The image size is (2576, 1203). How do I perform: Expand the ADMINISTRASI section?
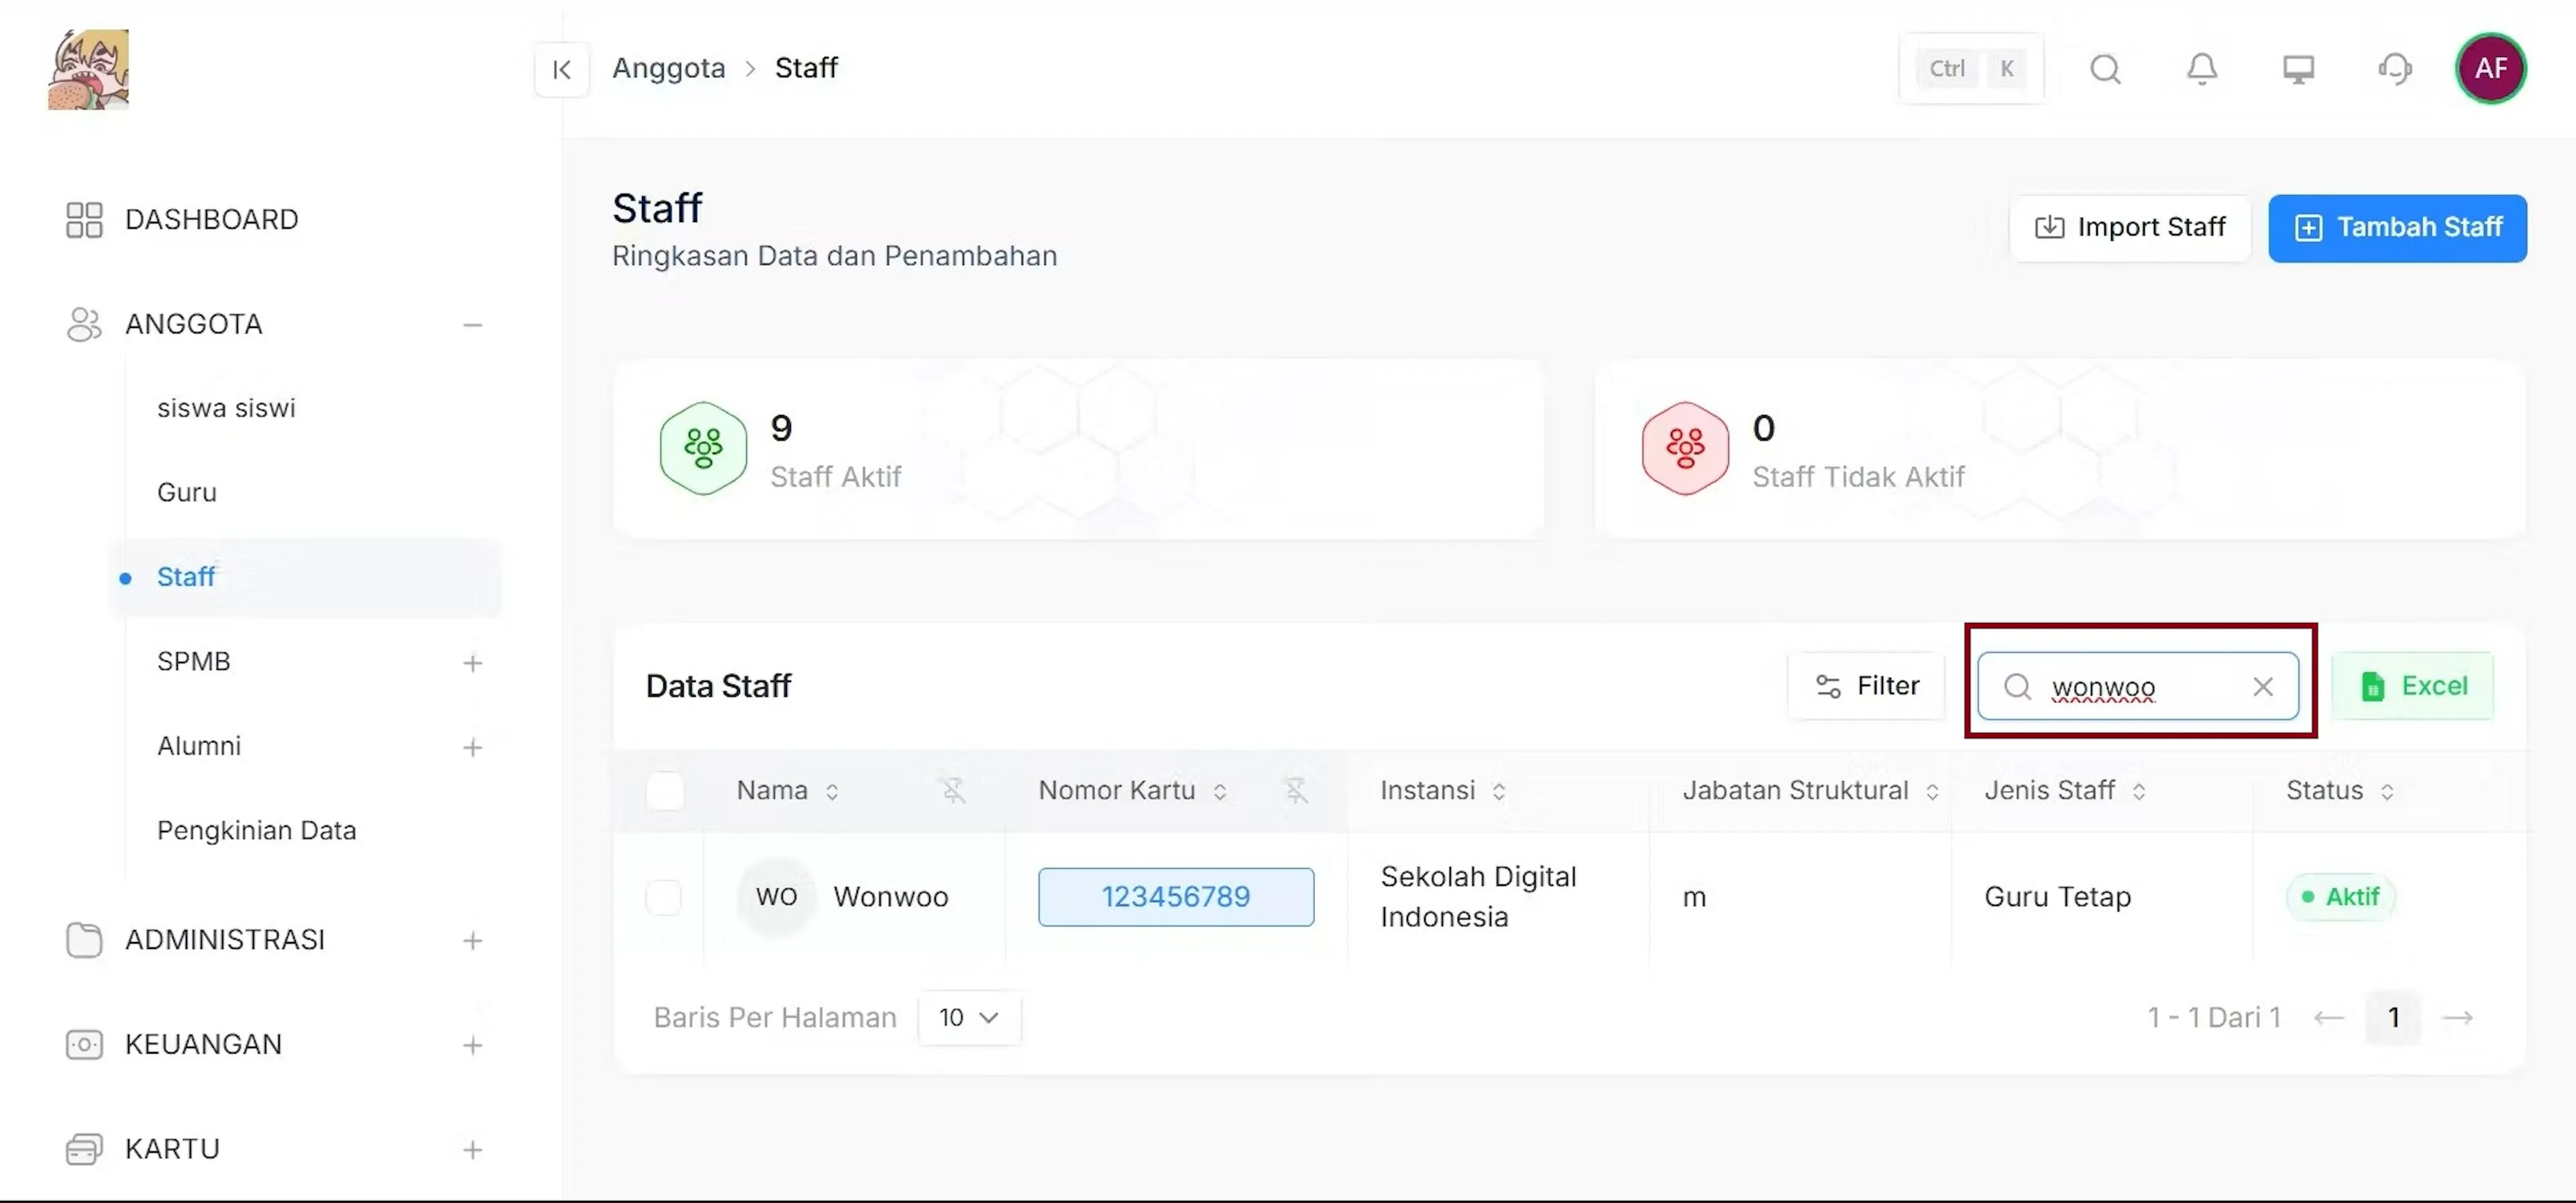472,941
